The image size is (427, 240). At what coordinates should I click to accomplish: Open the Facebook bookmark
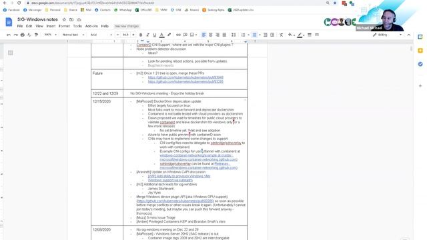(x=11, y=10)
